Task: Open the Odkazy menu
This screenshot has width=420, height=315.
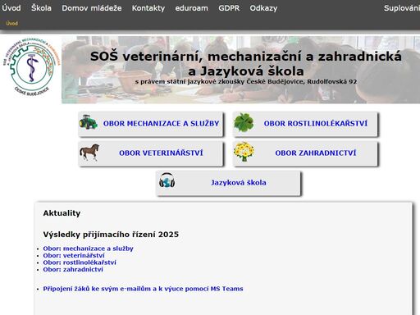Action: click(263, 8)
